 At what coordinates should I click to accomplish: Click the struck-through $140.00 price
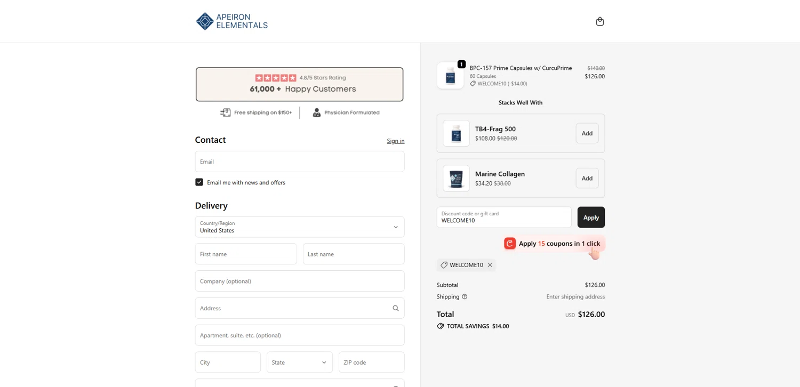pos(596,68)
